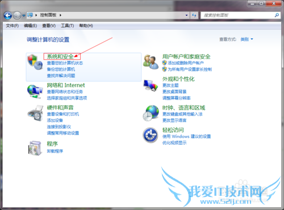The image size is (284, 210).
Task: Open the Ease of Access icon
Action: [x=151, y=135]
